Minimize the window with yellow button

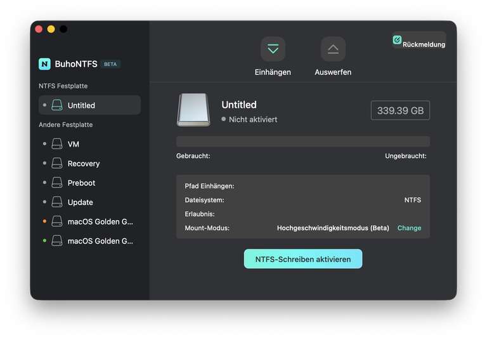click(51, 29)
